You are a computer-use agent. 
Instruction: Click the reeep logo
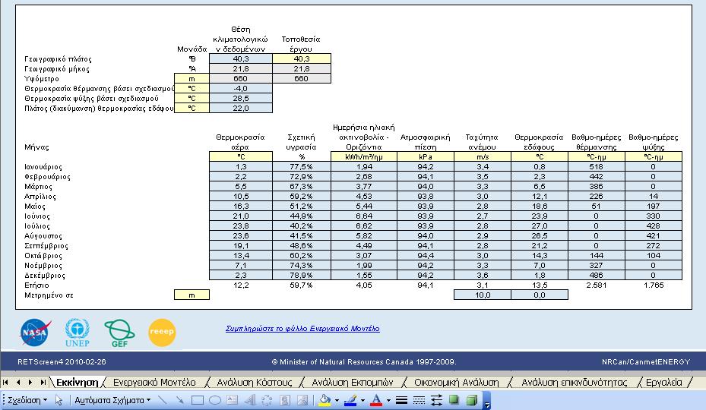[162, 332]
